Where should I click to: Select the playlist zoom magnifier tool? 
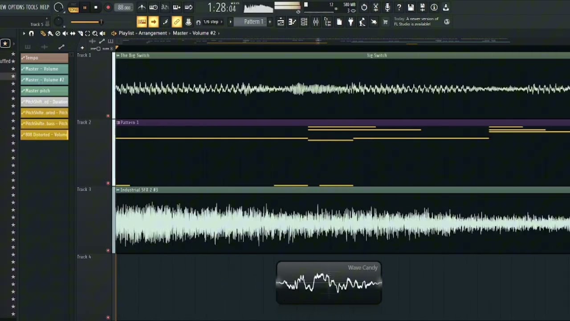tap(95, 33)
